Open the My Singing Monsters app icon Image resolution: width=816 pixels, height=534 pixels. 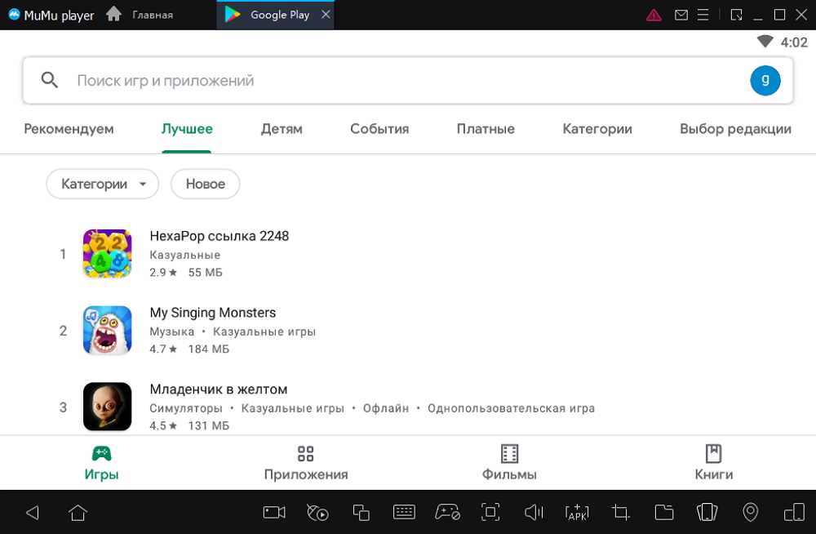(107, 331)
